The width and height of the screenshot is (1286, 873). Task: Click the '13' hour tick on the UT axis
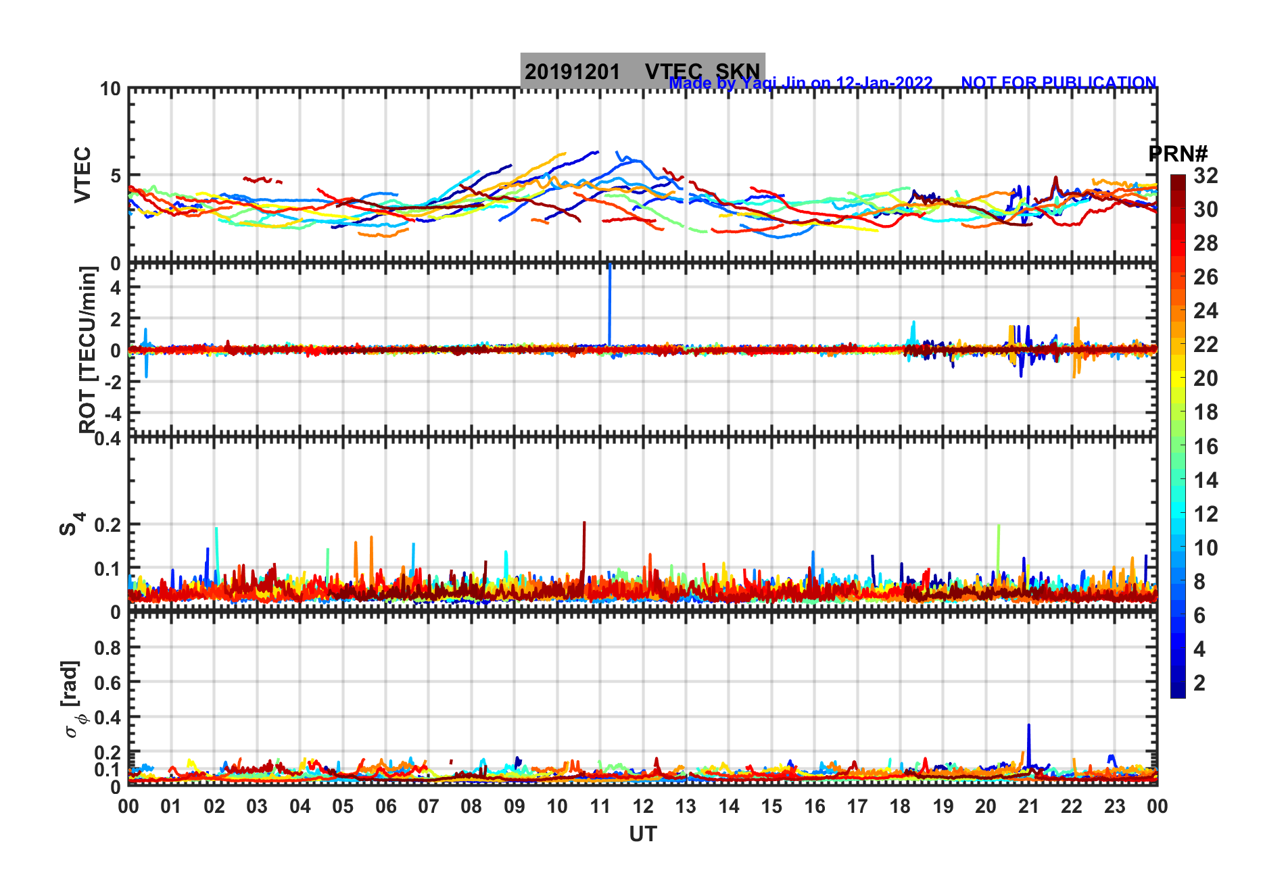[686, 806]
